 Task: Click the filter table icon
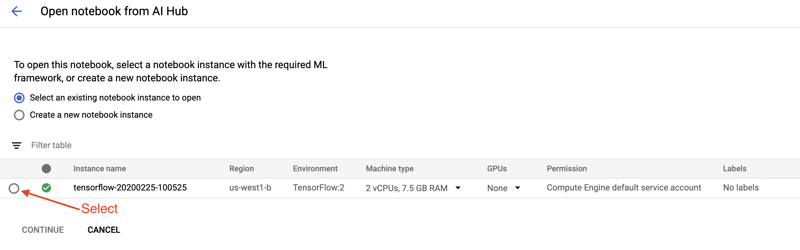tap(17, 145)
